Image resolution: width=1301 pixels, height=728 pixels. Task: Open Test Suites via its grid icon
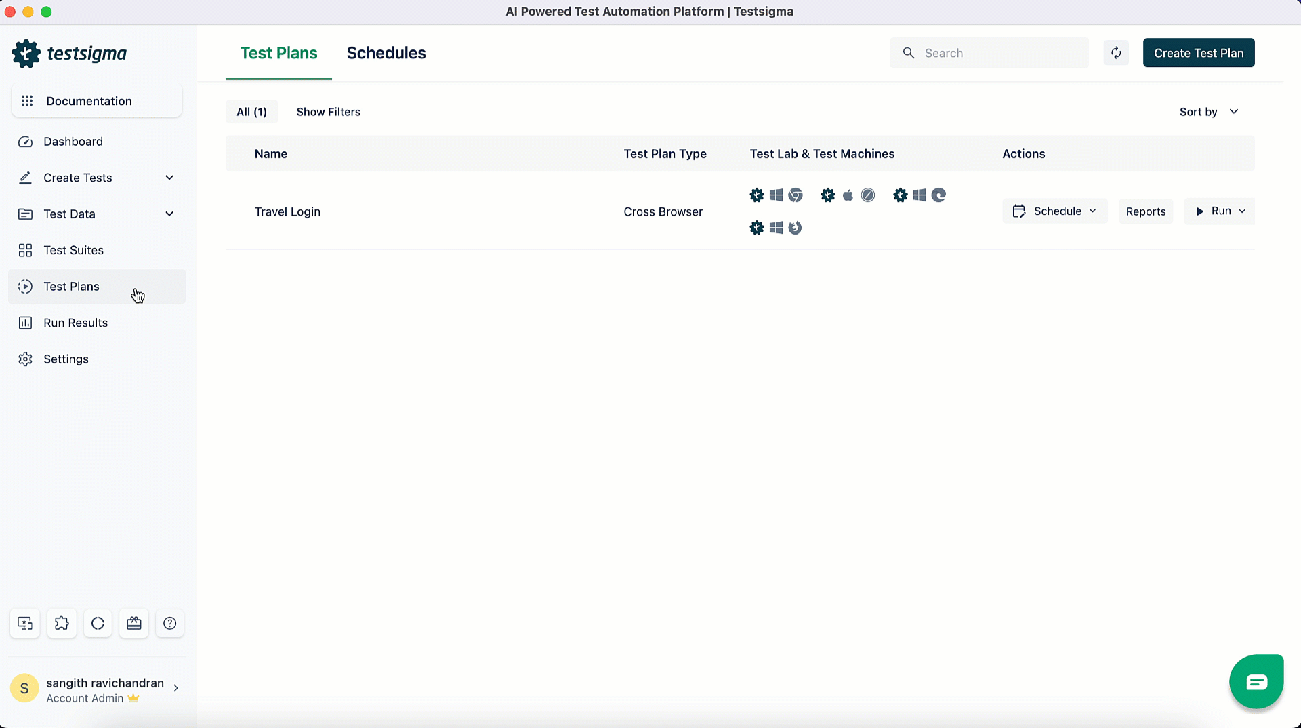(x=25, y=250)
